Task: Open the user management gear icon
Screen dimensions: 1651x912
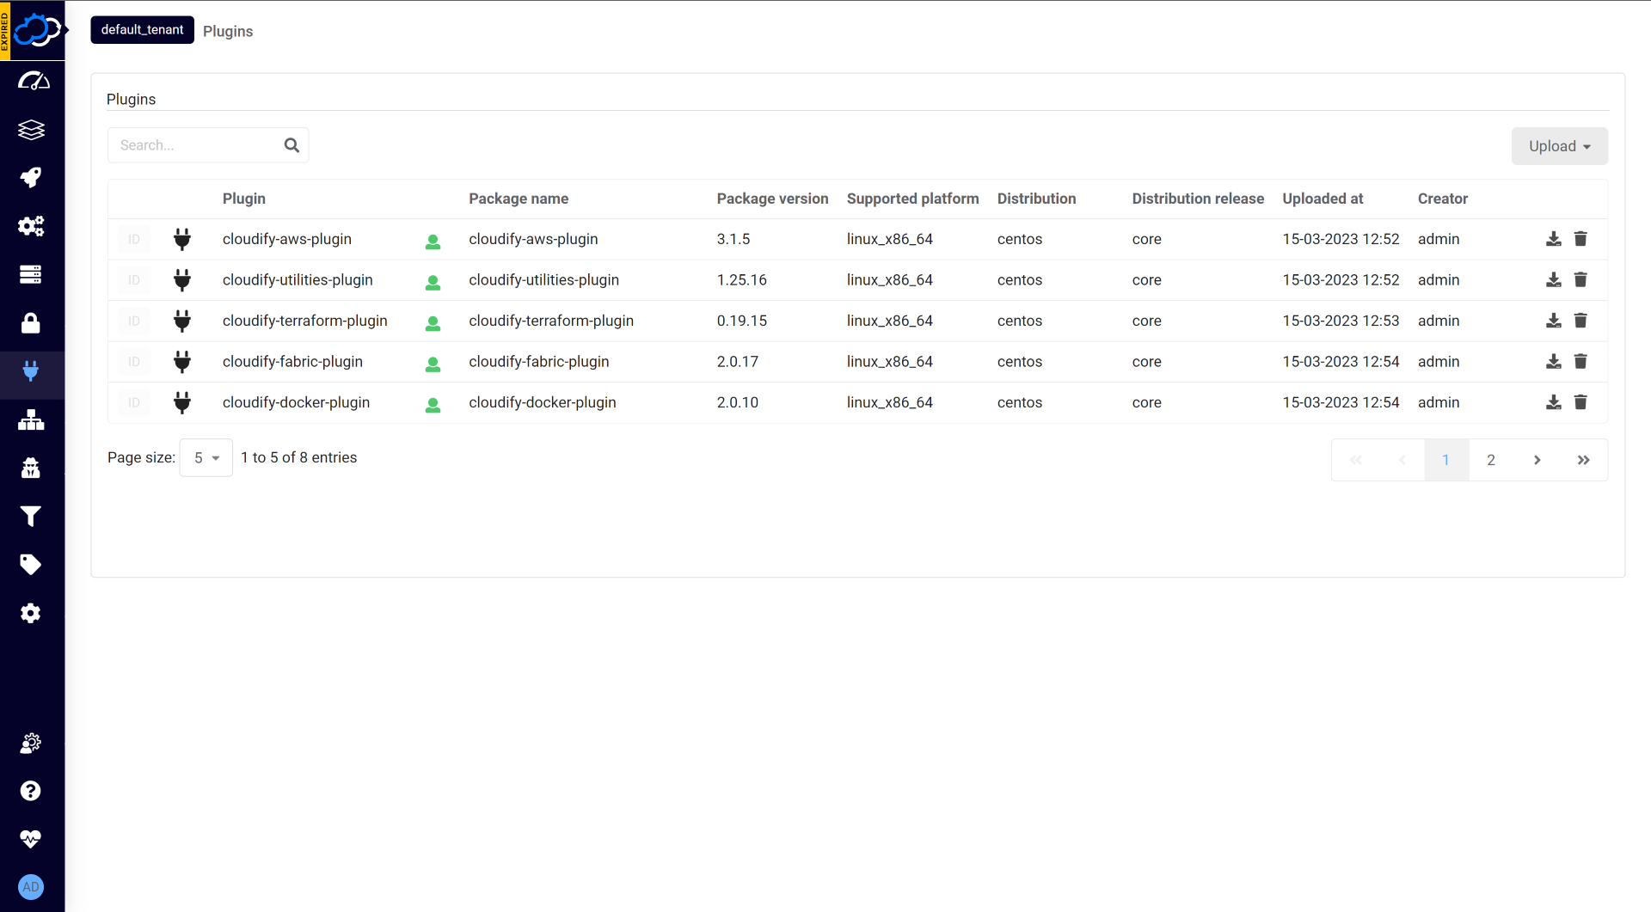Action: (31, 743)
